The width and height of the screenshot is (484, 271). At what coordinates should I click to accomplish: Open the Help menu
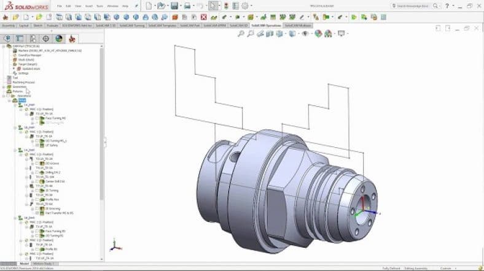125,6
